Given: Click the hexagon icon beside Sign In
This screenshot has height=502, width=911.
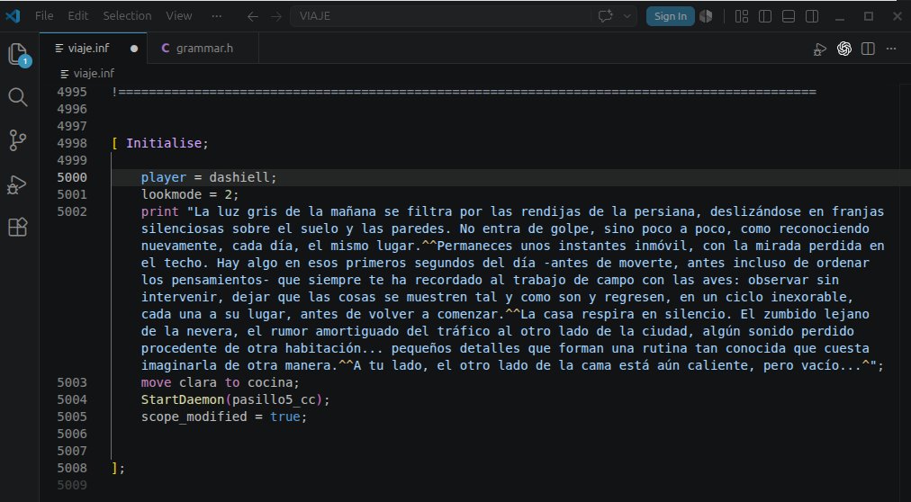Looking at the screenshot, I should pos(706,16).
